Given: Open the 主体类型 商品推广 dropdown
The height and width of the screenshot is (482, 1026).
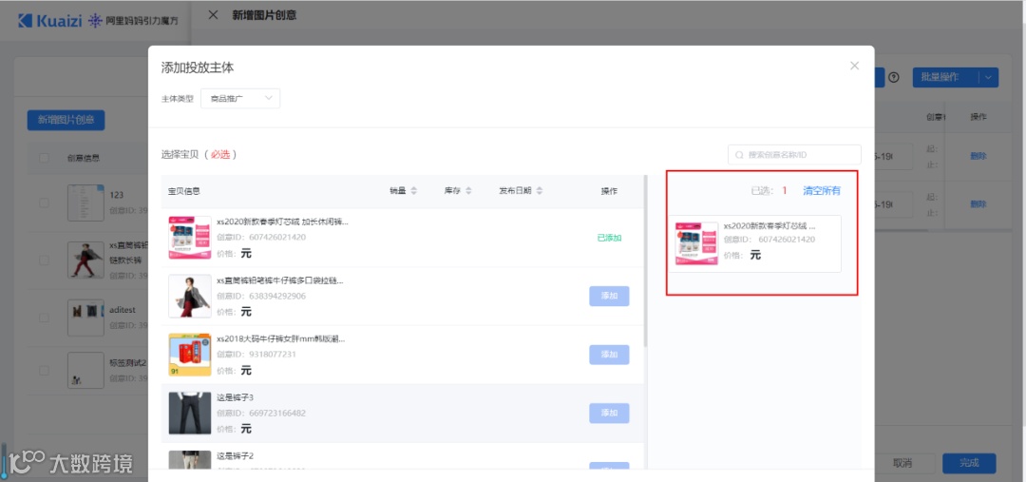Looking at the screenshot, I should [x=240, y=98].
